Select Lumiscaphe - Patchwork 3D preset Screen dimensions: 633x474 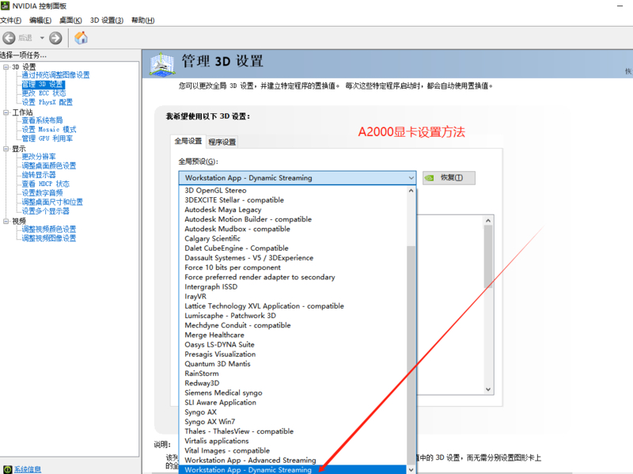click(x=293, y=316)
